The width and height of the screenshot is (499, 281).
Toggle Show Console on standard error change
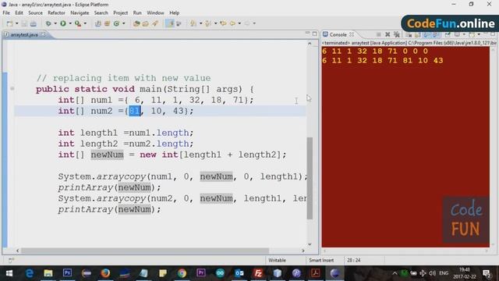pyautogui.click(x=435, y=34)
